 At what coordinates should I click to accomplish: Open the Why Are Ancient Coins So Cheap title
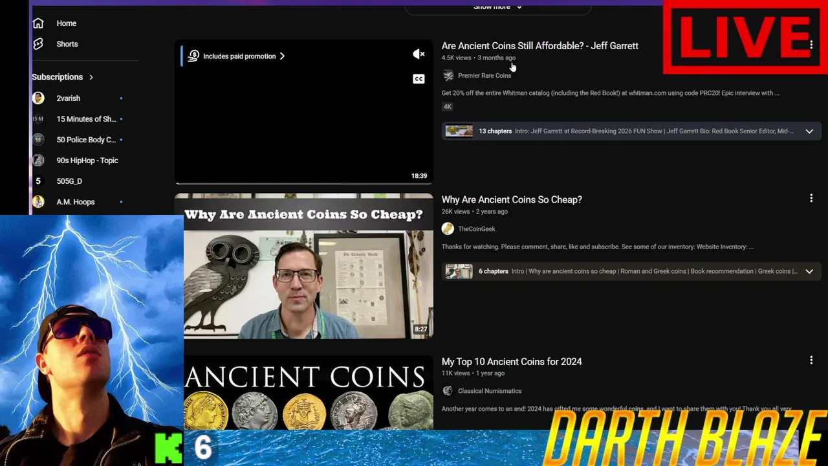pos(512,199)
